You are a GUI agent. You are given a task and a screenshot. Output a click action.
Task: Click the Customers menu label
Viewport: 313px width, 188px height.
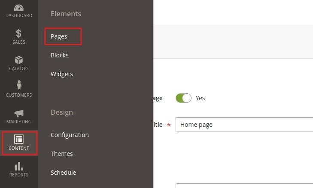(x=18, y=95)
